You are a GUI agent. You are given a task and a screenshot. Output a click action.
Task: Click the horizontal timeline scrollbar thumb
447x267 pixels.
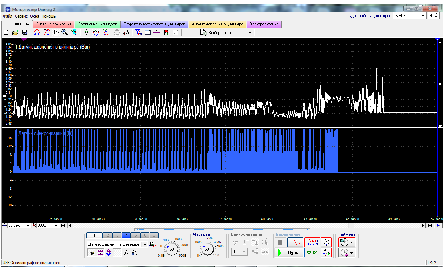tap(351, 225)
